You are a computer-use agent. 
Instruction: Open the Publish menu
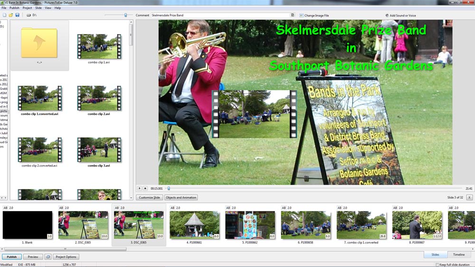coord(14,8)
